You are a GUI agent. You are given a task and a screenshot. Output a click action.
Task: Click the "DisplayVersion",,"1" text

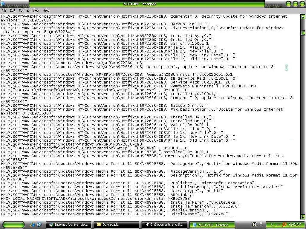pos(193,210)
